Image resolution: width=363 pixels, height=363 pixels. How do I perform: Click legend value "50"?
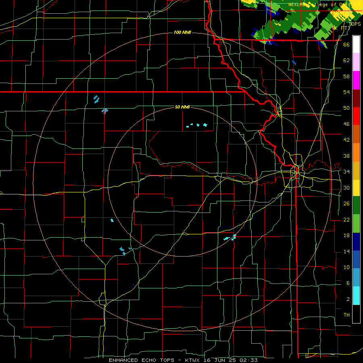(x=346, y=108)
